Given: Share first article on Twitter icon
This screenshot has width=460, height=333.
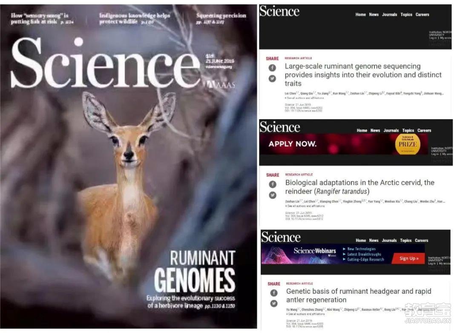Looking at the screenshot, I should [272, 79].
